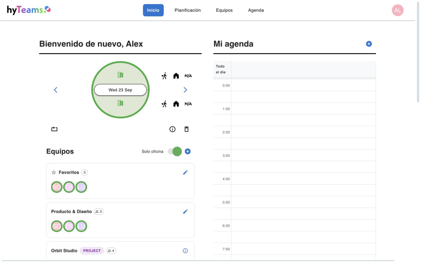Set morning status to on the move
The image size is (421, 263).
point(164,76)
